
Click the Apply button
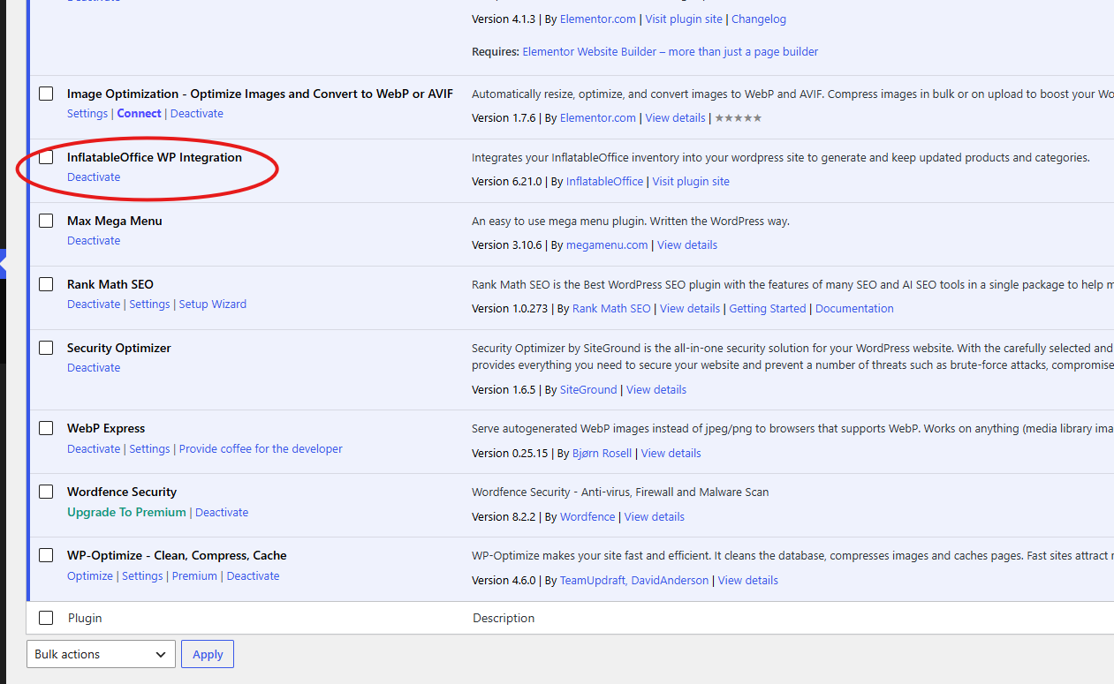pos(208,654)
